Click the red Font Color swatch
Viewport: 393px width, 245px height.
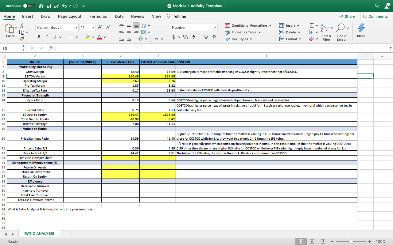[x=99, y=37]
